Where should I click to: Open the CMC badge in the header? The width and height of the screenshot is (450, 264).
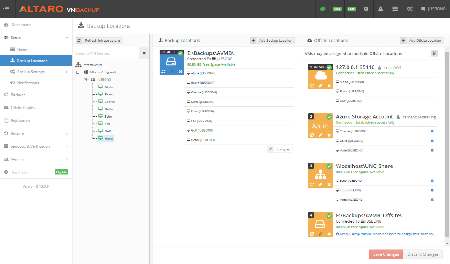coord(351,9)
